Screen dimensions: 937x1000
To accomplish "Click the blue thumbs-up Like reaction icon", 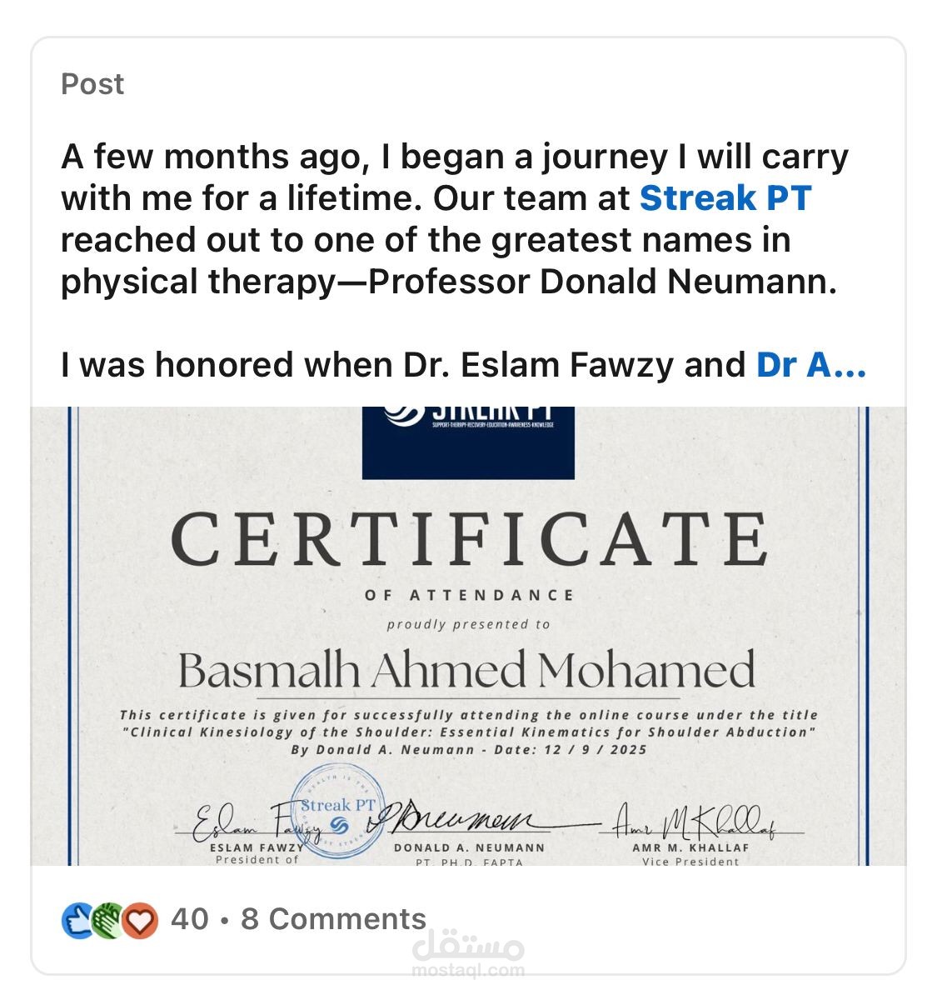I will point(78,920).
